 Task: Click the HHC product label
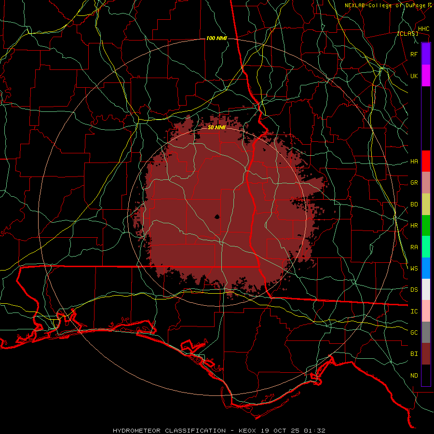[x=424, y=29]
